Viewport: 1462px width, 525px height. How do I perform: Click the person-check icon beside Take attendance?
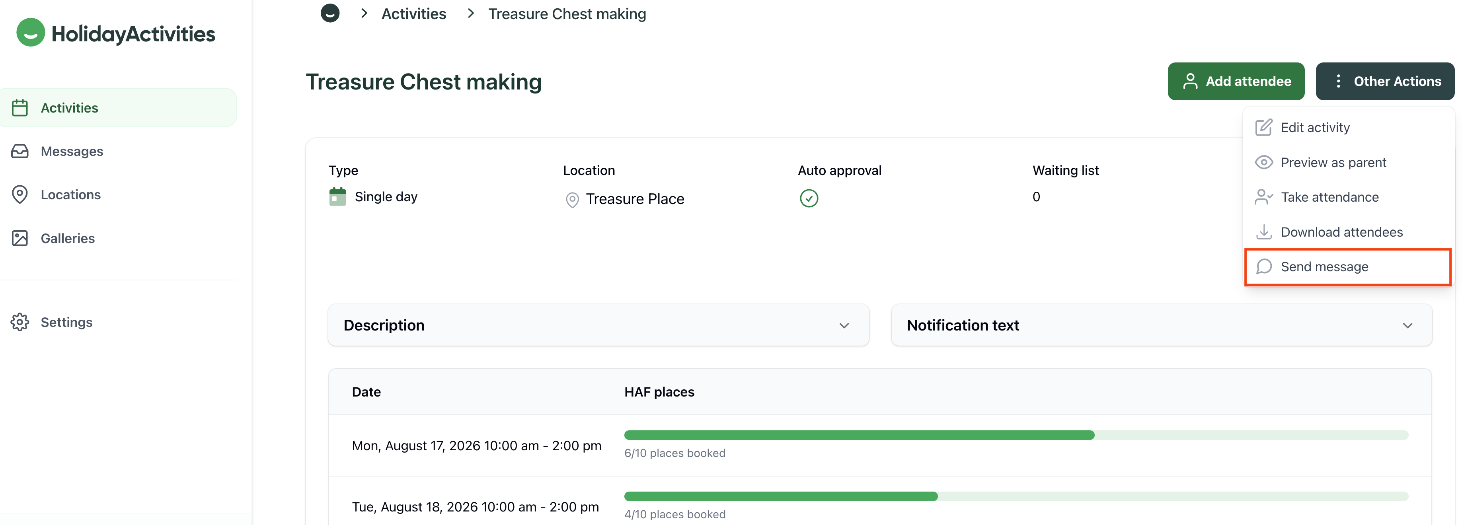pyautogui.click(x=1264, y=197)
